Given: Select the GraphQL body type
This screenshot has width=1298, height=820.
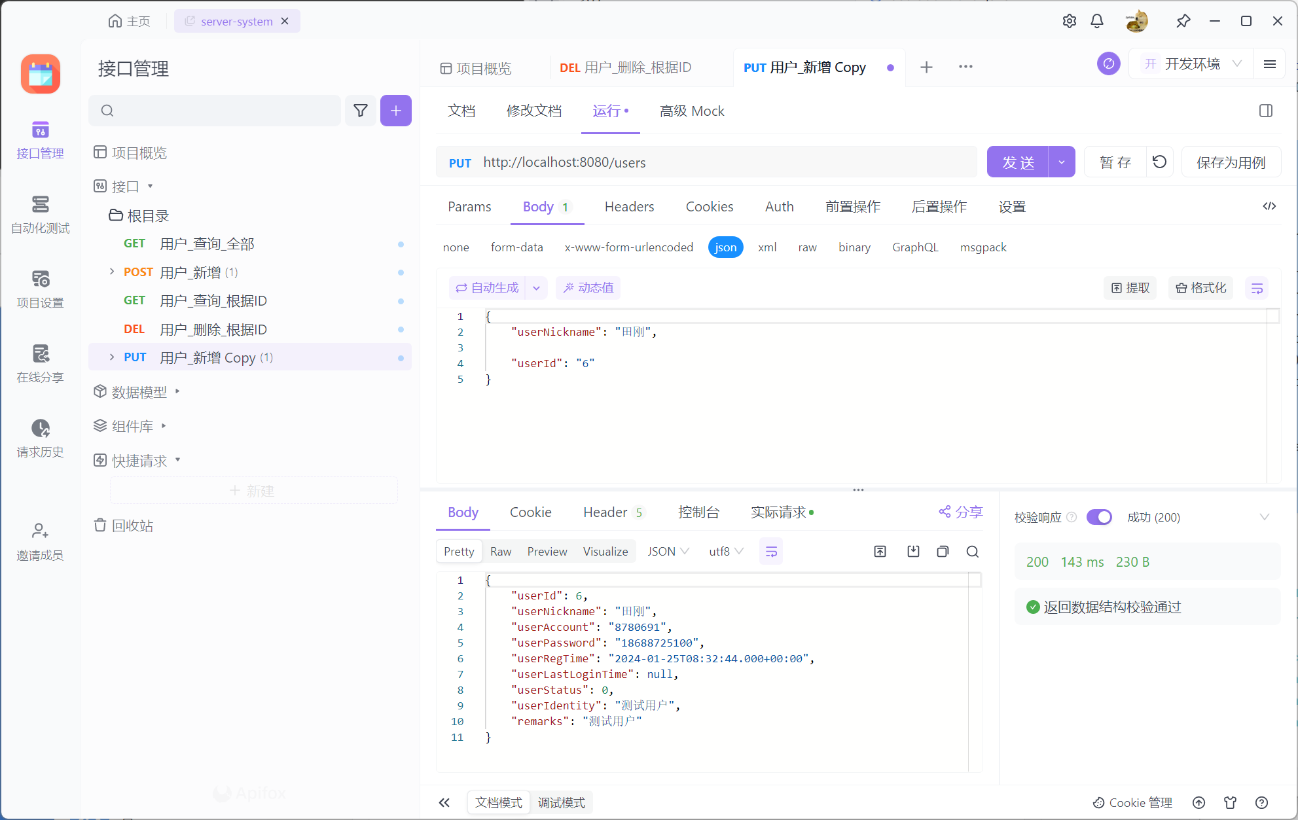Looking at the screenshot, I should (915, 247).
